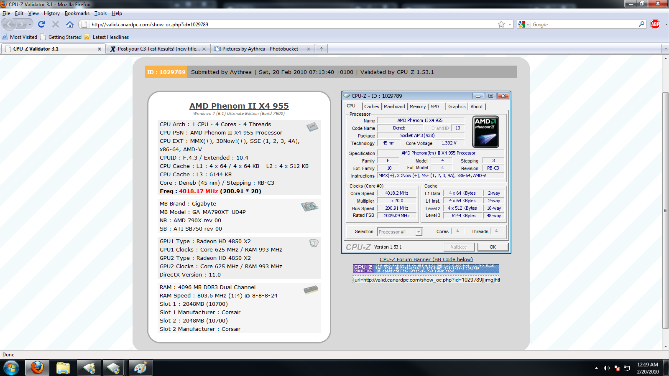Click CPU-Z Forum Banner link
669x376 pixels.
pos(426,259)
